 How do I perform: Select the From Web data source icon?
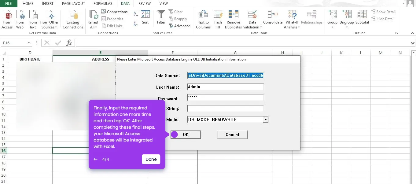click(x=20, y=18)
